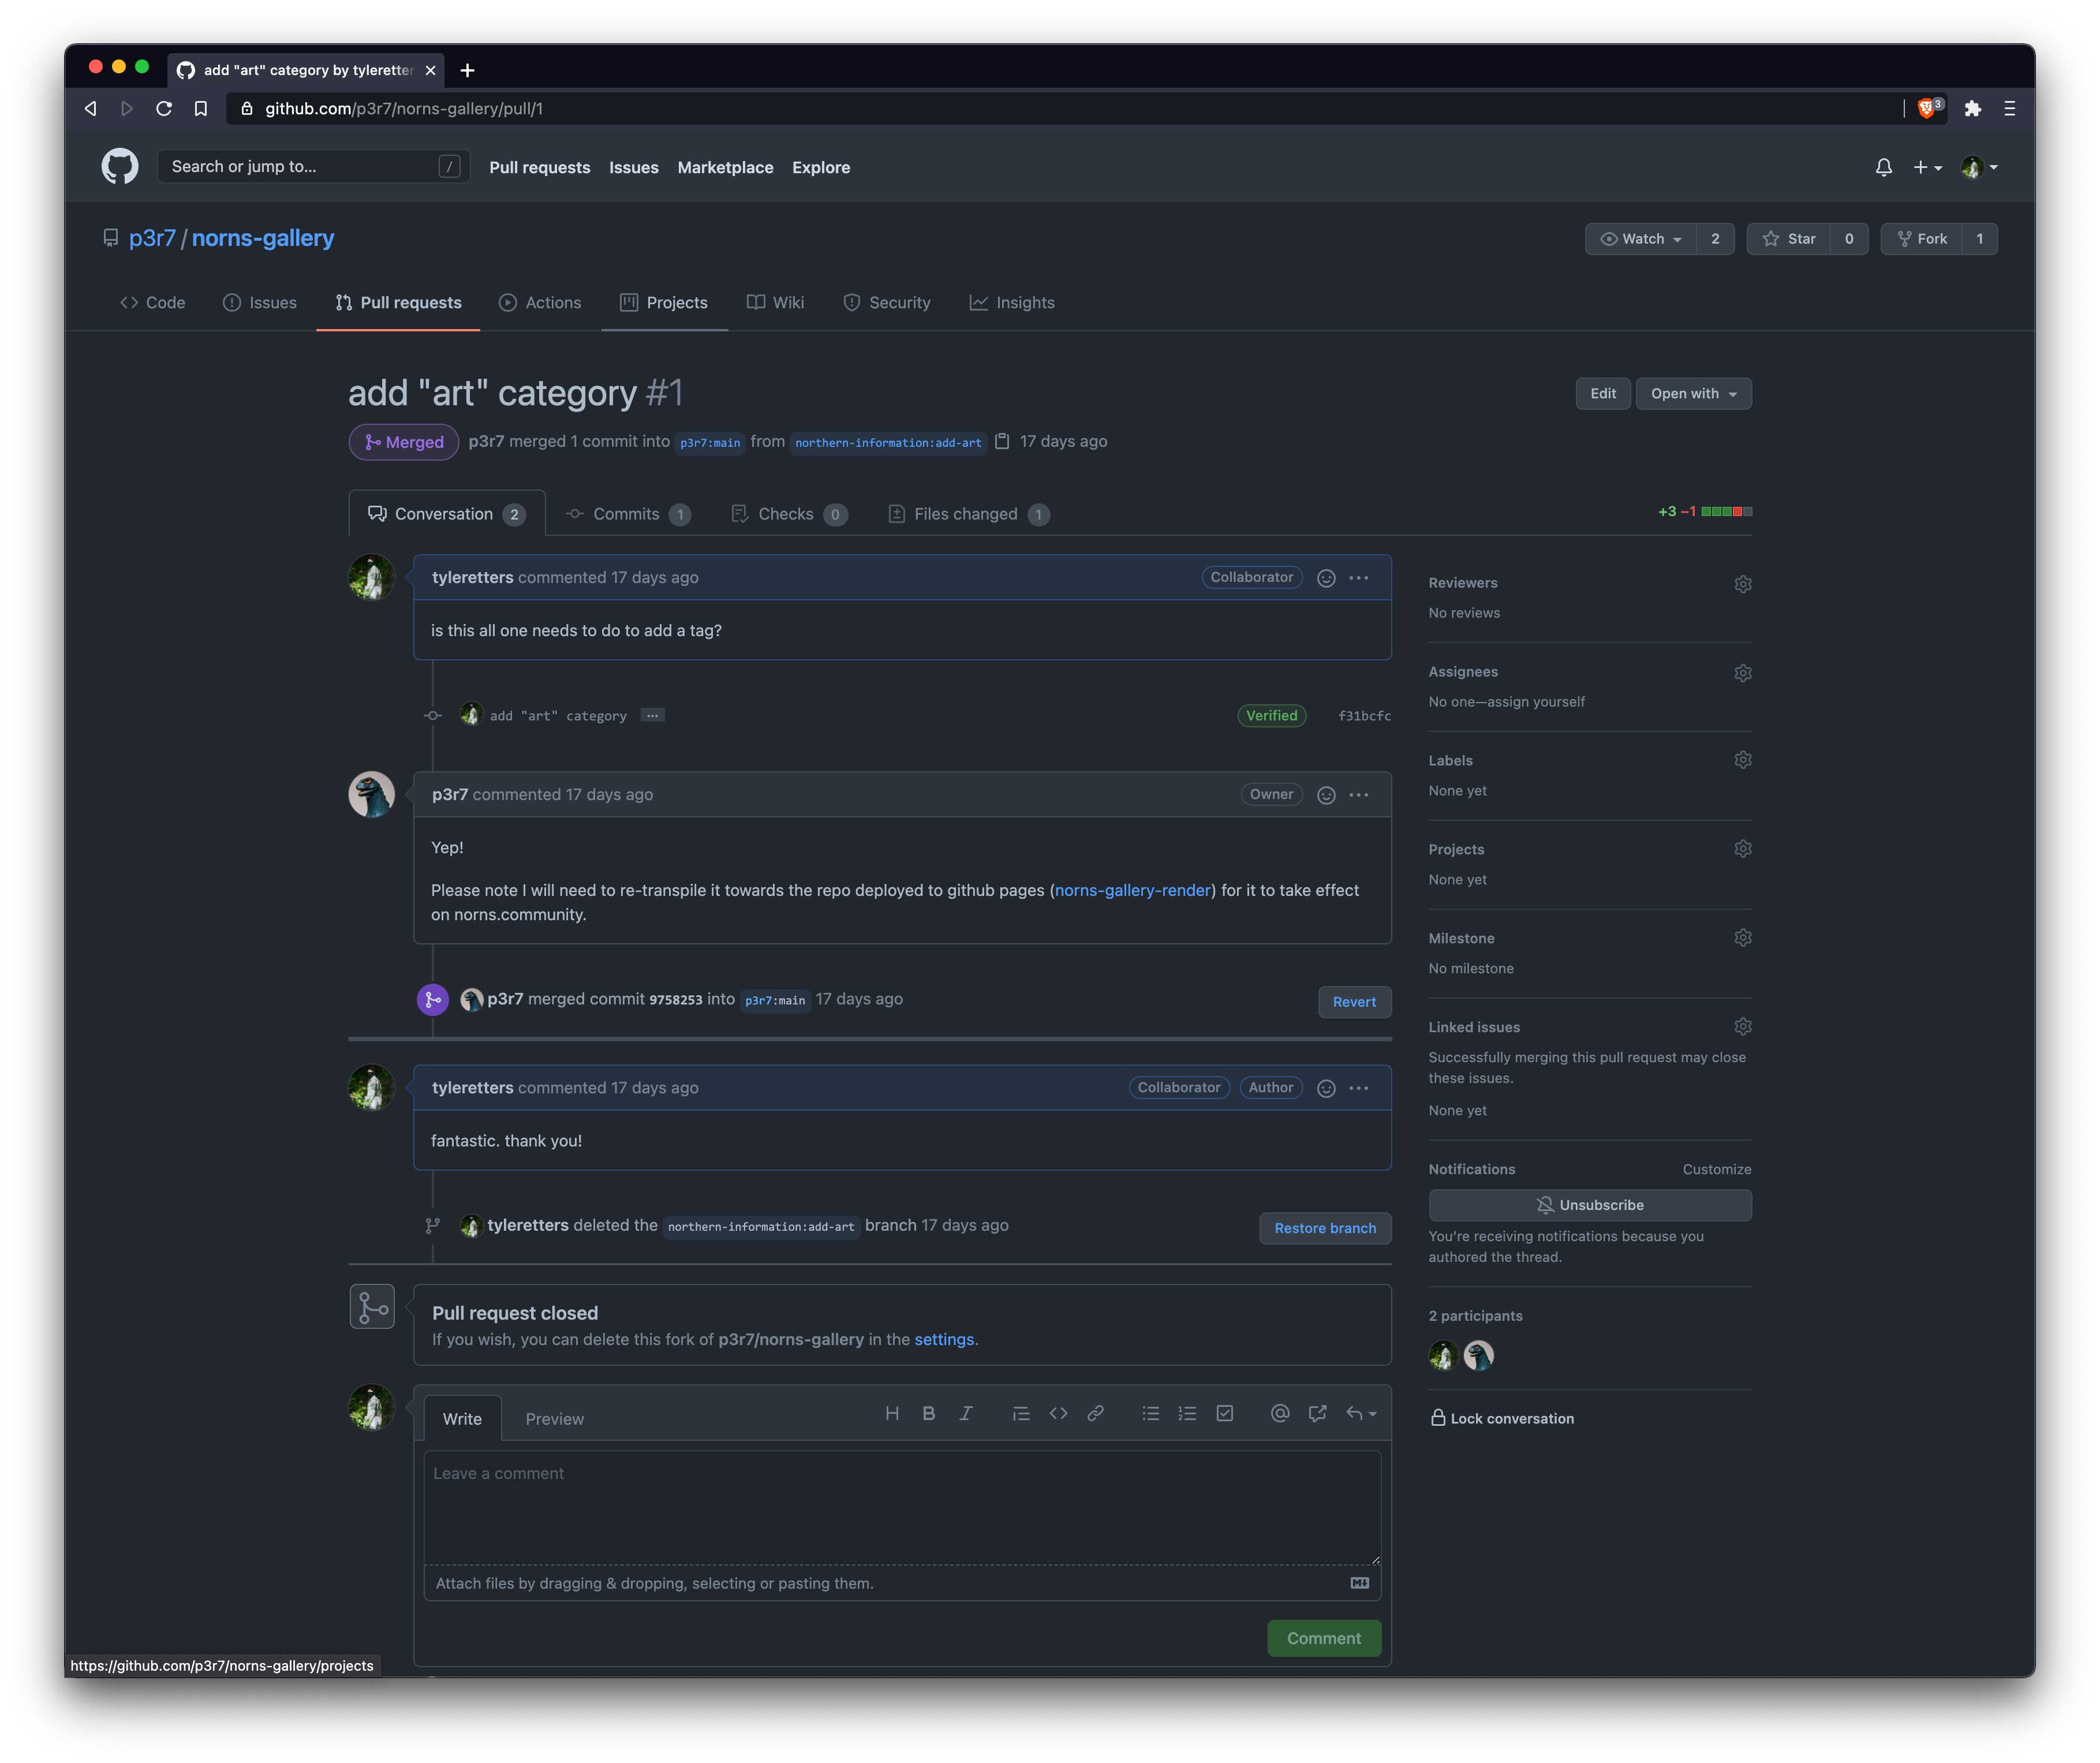Open a new browser tab
This screenshot has height=1763, width=2100.
pyautogui.click(x=467, y=70)
